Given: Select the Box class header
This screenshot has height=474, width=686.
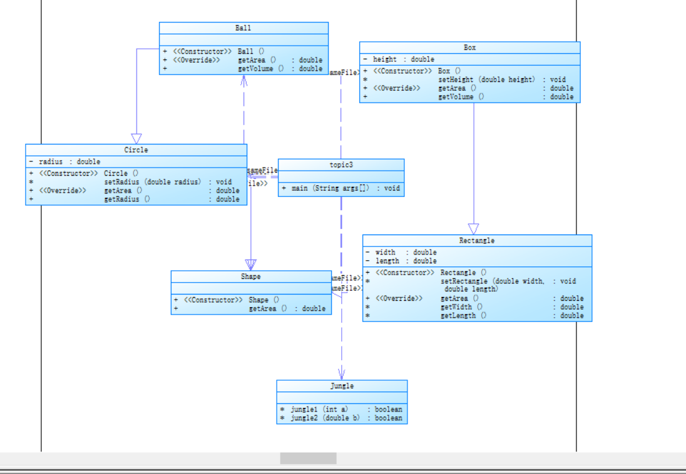Looking at the screenshot, I should (x=469, y=48).
